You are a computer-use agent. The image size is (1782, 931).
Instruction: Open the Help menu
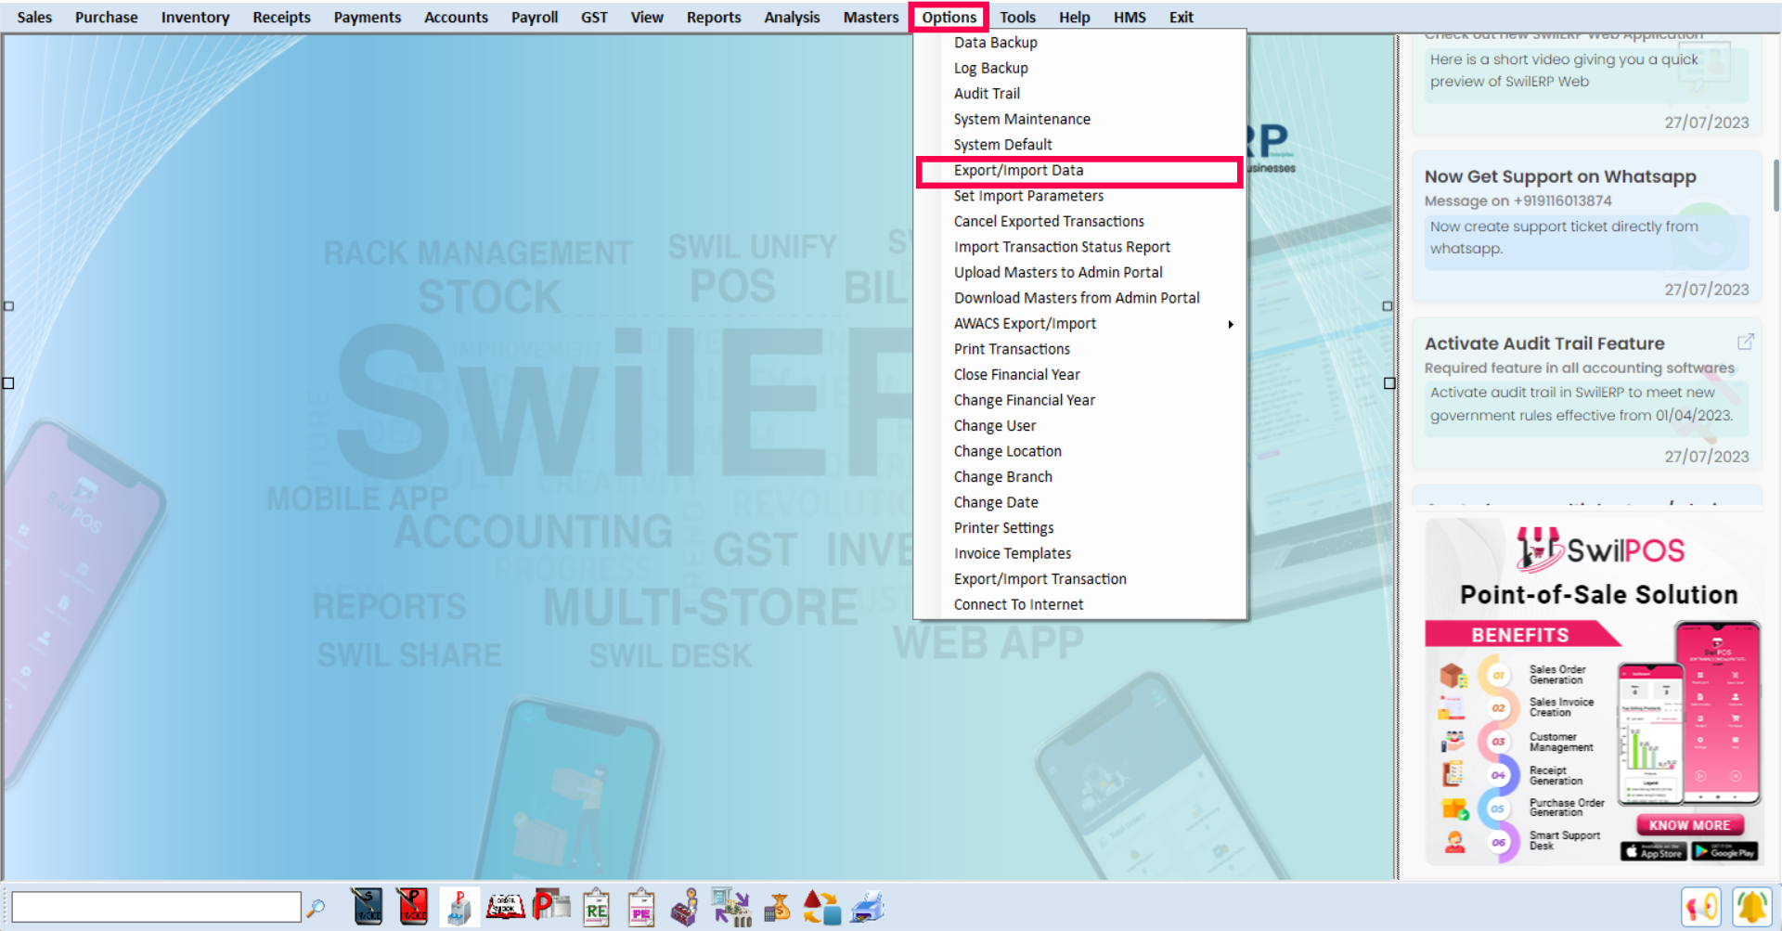1075,17
